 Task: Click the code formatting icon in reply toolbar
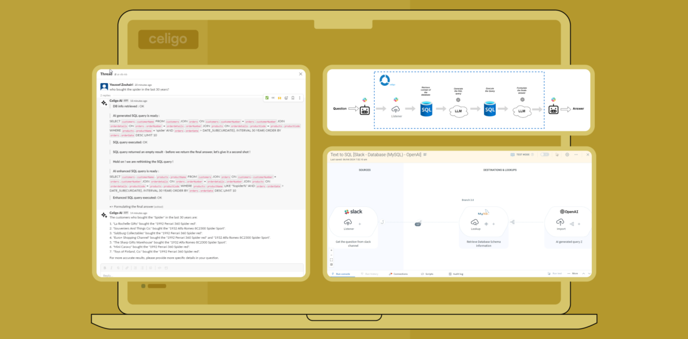[160, 267]
